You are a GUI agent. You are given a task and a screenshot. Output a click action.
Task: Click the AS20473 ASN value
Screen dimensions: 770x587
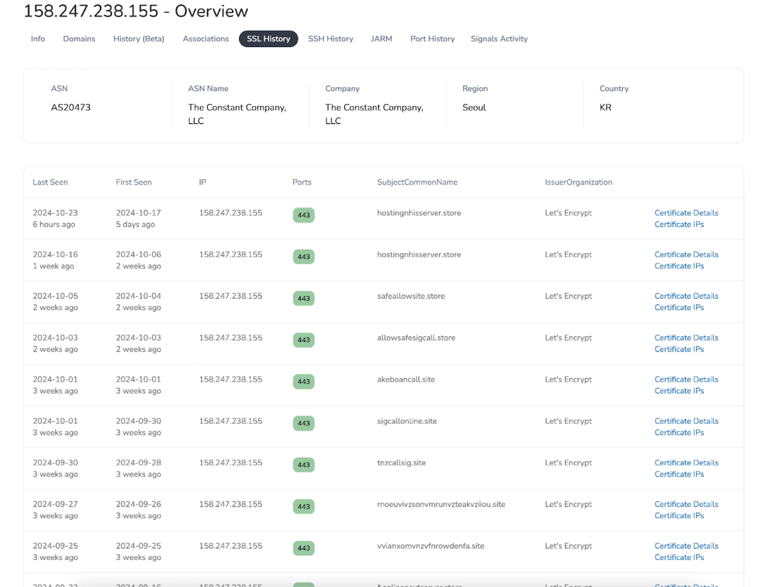[x=71, y=107]
